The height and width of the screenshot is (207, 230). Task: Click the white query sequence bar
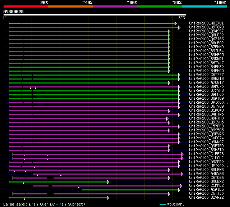point(95,15)
